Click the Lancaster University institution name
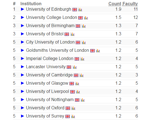The width and height of the screenshot is (154, 120). click(46, 67)
